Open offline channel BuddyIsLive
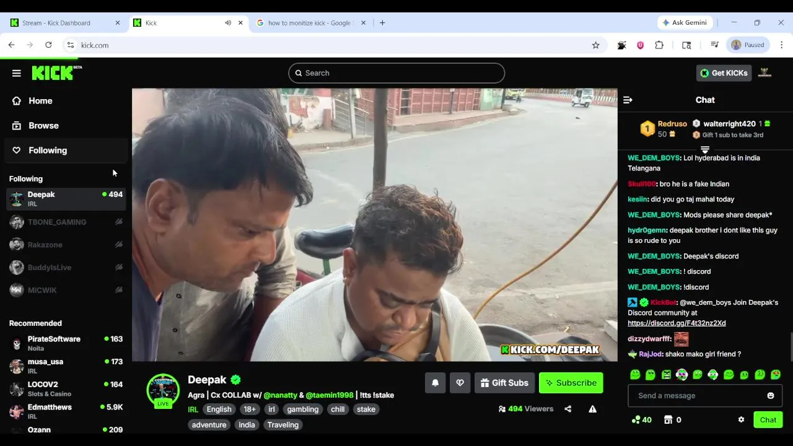The image size is (793, 446). tap(66, 268)
